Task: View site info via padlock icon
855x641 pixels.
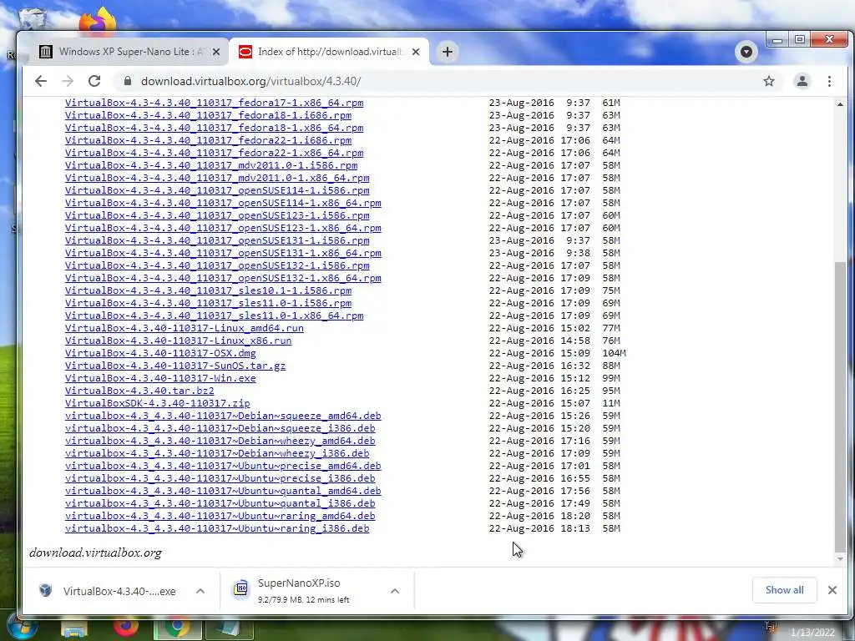Action: coord(128,81)
